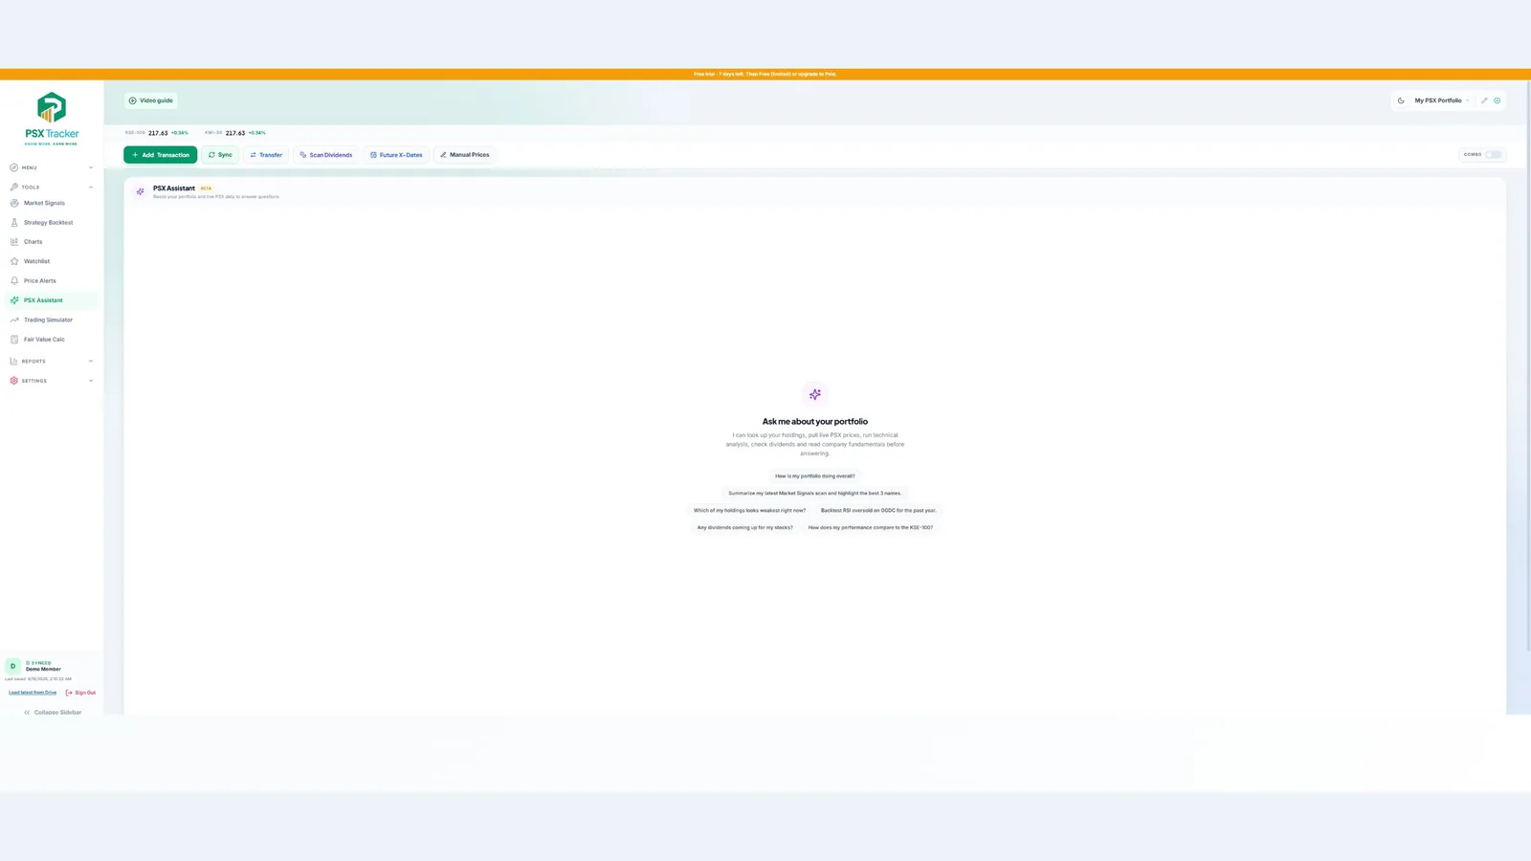Select the Summarize latest Market Signals prompt
The width and height of the screenshot is (1531, 861).
click(815, 494)
